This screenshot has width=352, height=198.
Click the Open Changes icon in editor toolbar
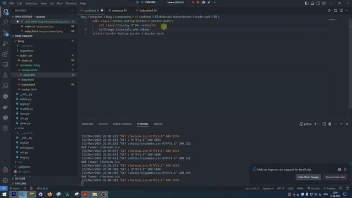coord(335,10)
